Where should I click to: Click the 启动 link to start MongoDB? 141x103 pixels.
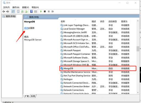coord(26,28)
